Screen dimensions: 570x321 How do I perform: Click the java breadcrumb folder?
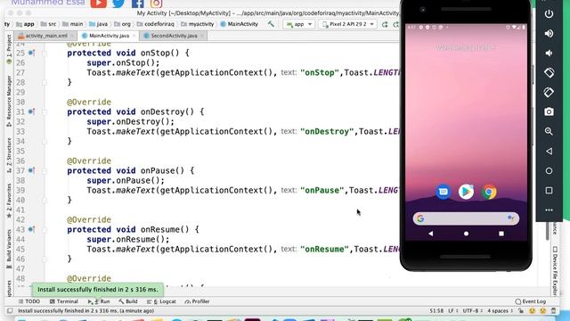pos(98,24)
